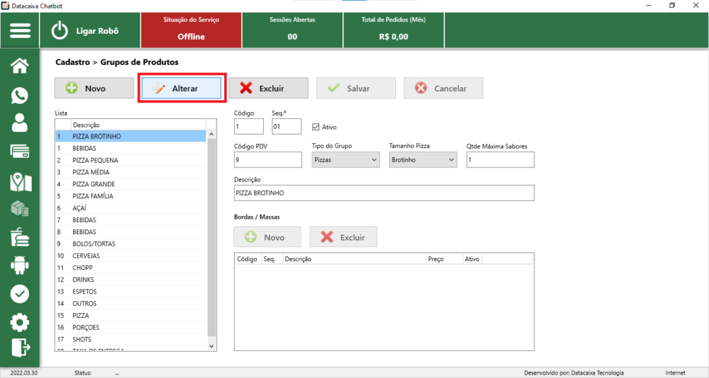Click the Qtde Máxima Sabores field
This screenshot has width=709, height=378.
[x=501, y=160]
